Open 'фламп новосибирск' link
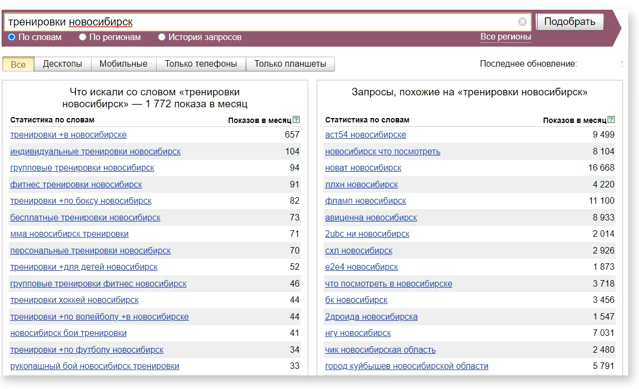The image size is (639, 389). 365,201
